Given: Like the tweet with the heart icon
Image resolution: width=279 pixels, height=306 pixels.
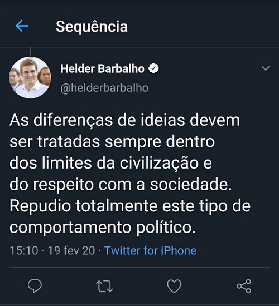Looking at the screenshot, I should point(174,286).
